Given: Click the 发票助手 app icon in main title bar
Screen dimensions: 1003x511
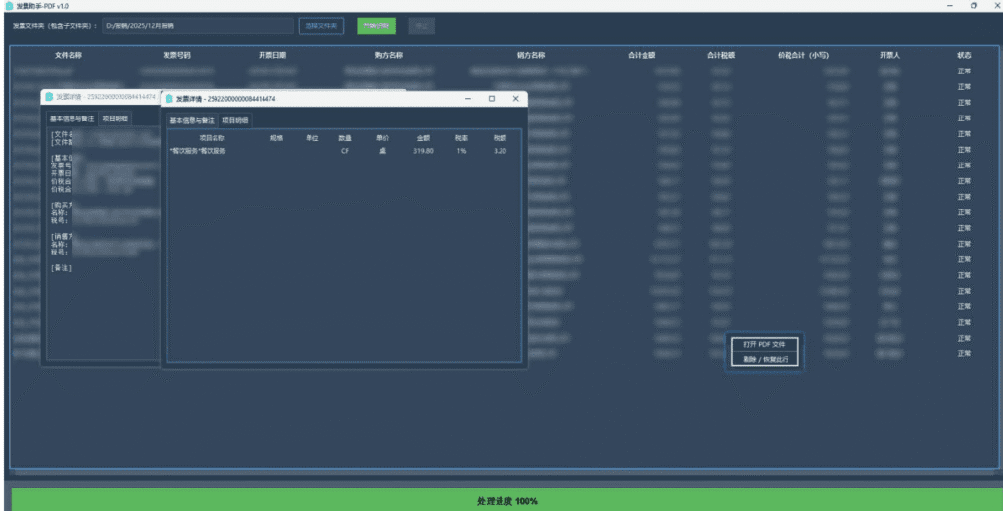Looking at the screenshot, I should pyautogui.click(x=8, y=6).
